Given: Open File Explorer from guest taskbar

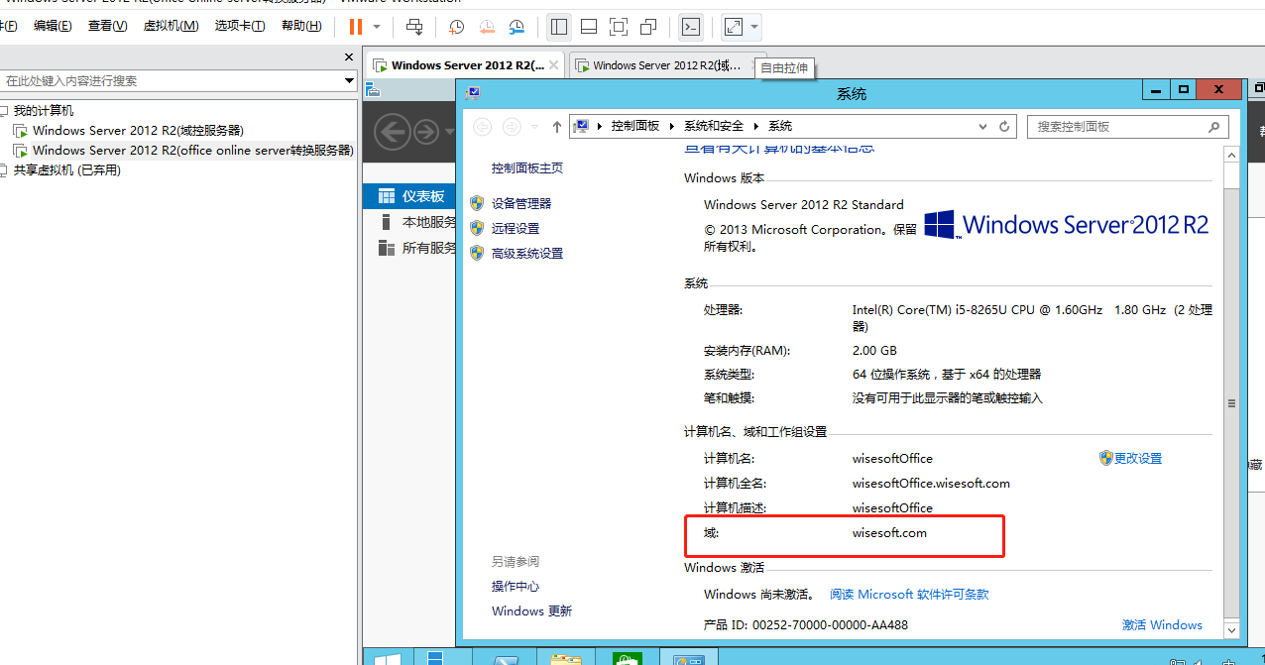Looking at the screenshot, I should click(566, 658).
